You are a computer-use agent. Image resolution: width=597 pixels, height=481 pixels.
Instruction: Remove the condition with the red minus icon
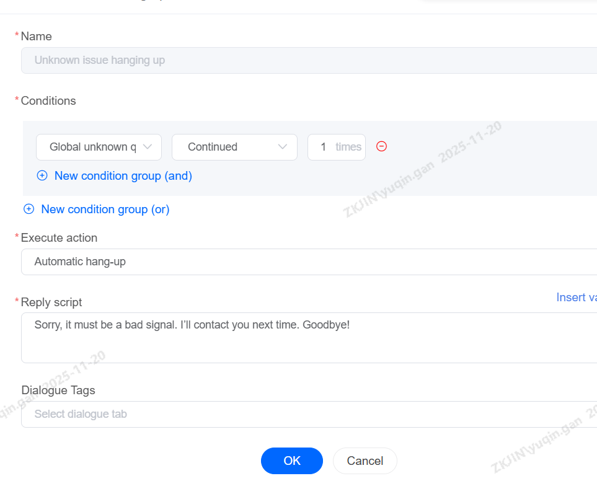382,146
